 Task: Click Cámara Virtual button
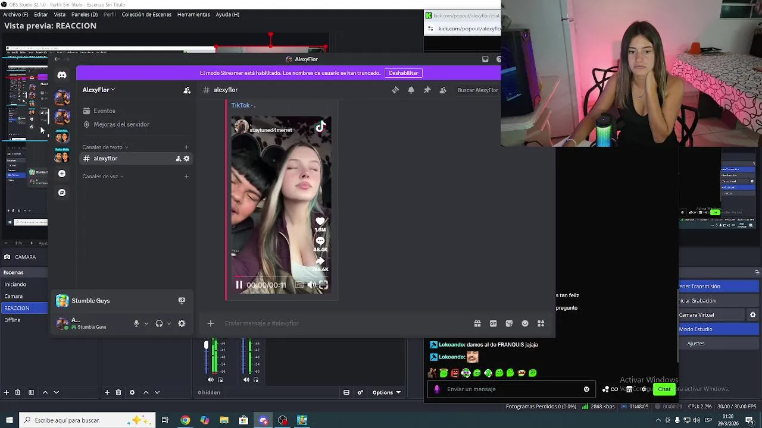(x=711, y=315)
